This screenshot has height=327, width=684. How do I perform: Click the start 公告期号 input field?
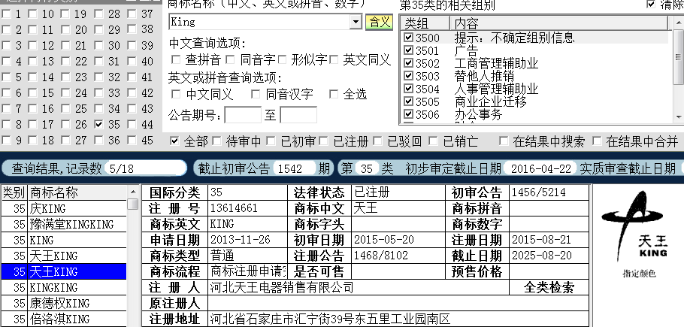coord(243,116)
